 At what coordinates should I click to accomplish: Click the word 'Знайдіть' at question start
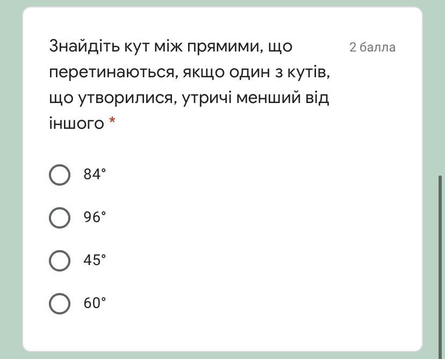coord(84,47)
